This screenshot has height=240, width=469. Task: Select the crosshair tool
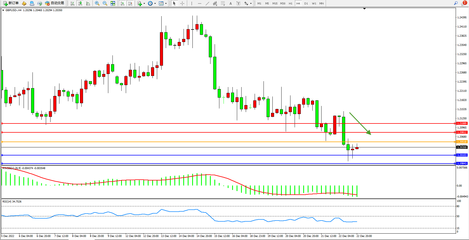click(182, 3)
